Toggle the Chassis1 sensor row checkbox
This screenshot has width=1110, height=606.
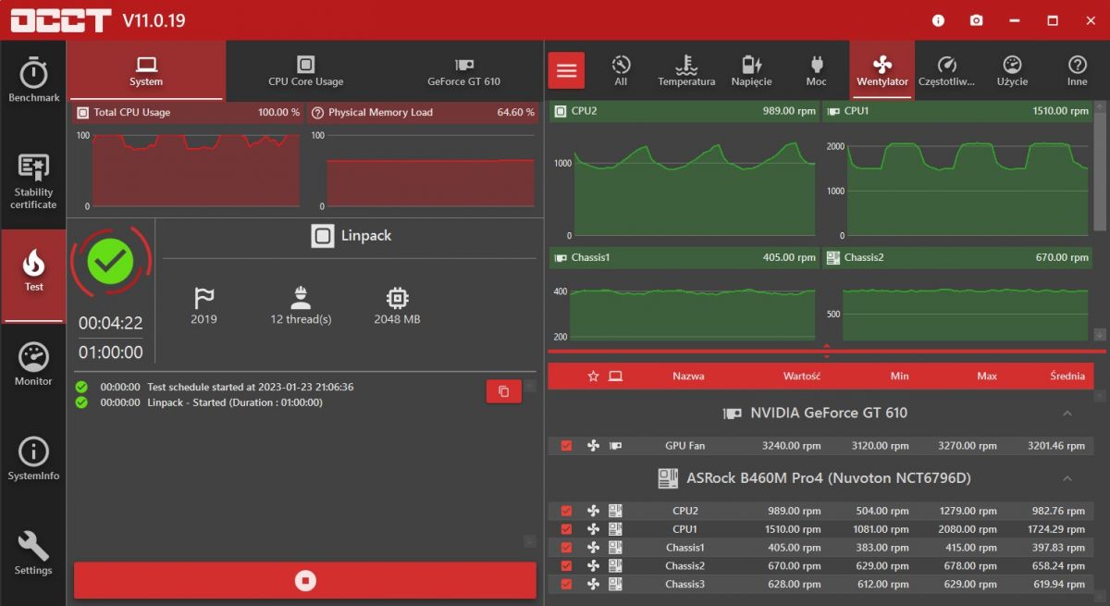click(x=566, y=548)
